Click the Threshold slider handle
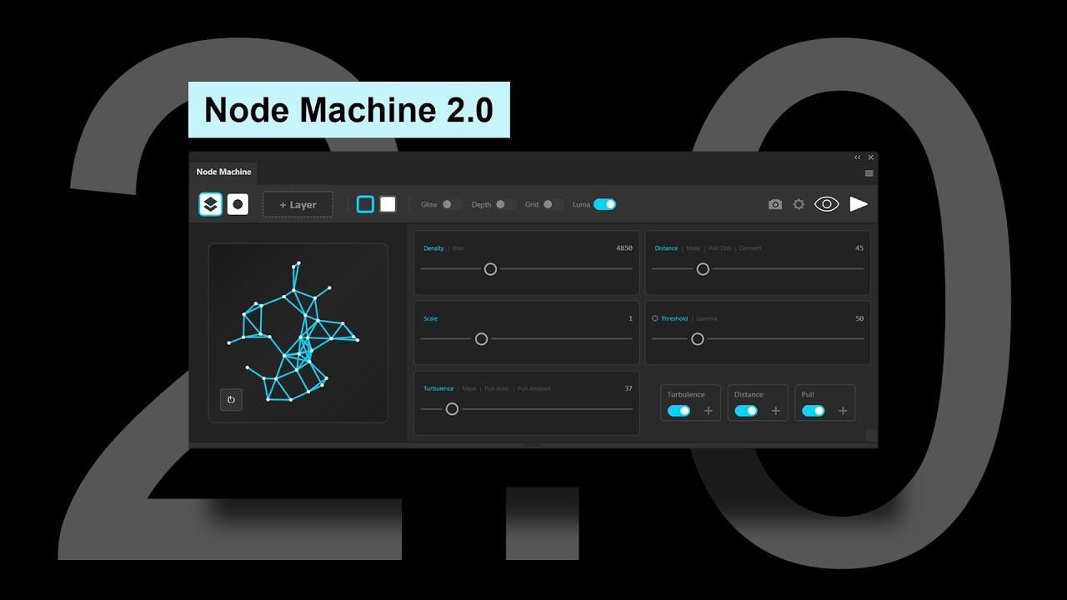Screen dimensions: 1067x600 698,339
